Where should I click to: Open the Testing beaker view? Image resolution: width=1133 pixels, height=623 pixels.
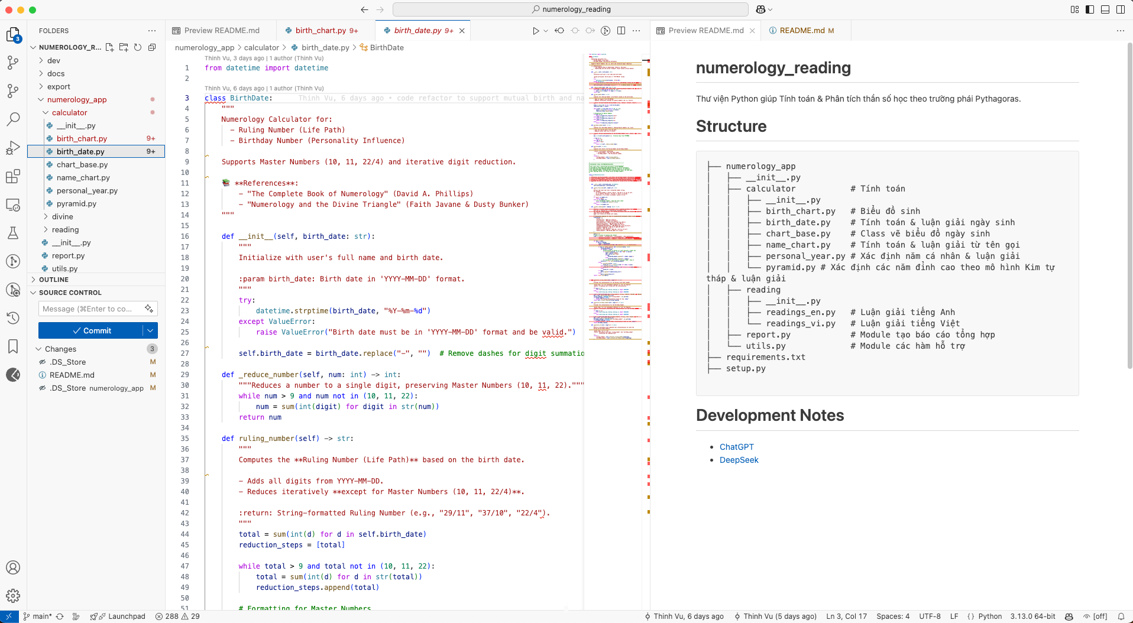point(13,233)
